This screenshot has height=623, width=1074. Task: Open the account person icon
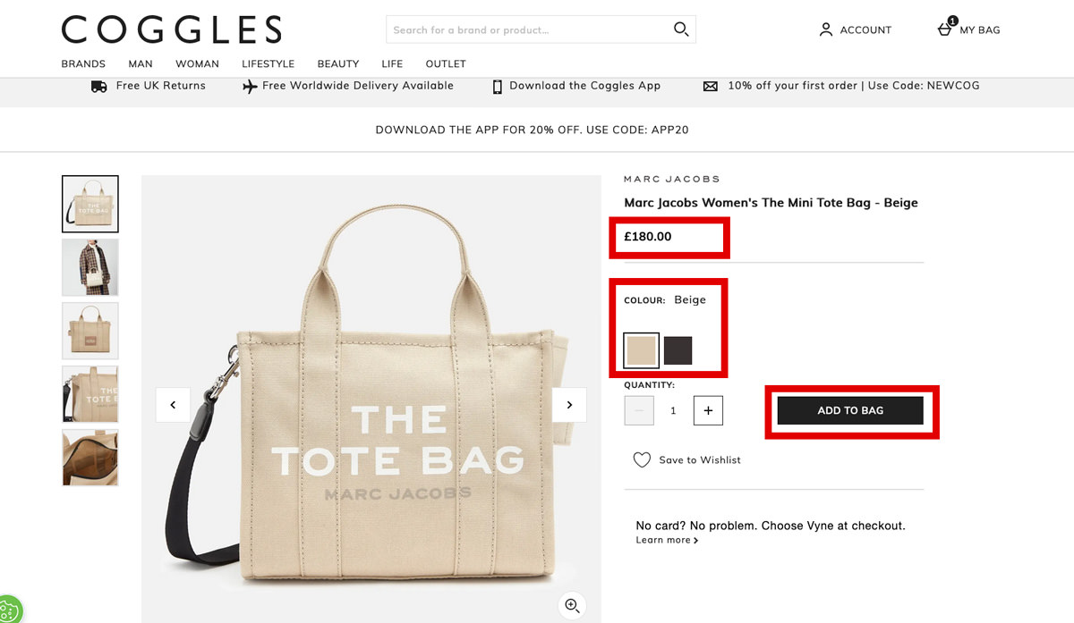tap(825, 29)
